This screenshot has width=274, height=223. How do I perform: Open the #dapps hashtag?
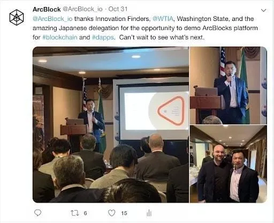coord(103,38)
